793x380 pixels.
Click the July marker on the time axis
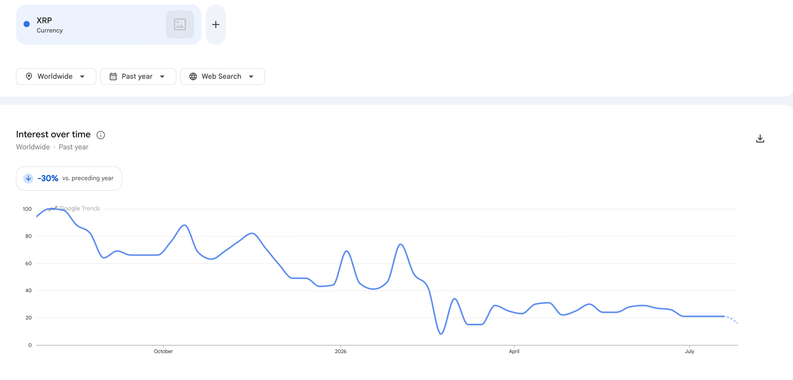pos(689,351)
